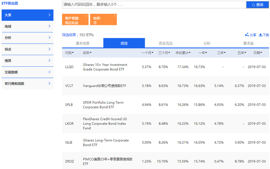The image size is (270, 169).
Task: Click the 分享 share link text
Action: point(253,35)
